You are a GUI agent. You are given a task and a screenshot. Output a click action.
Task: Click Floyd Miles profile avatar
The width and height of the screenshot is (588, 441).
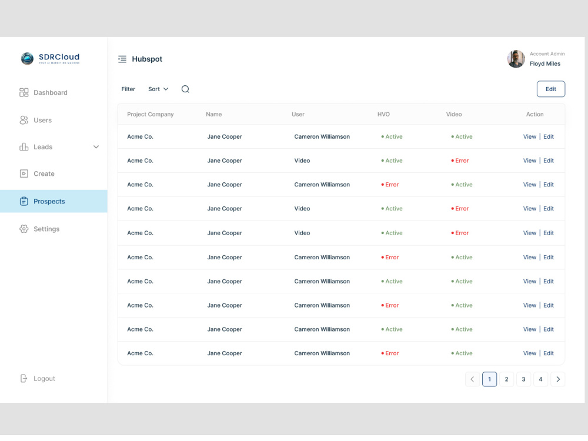click(x=516, y=59)
